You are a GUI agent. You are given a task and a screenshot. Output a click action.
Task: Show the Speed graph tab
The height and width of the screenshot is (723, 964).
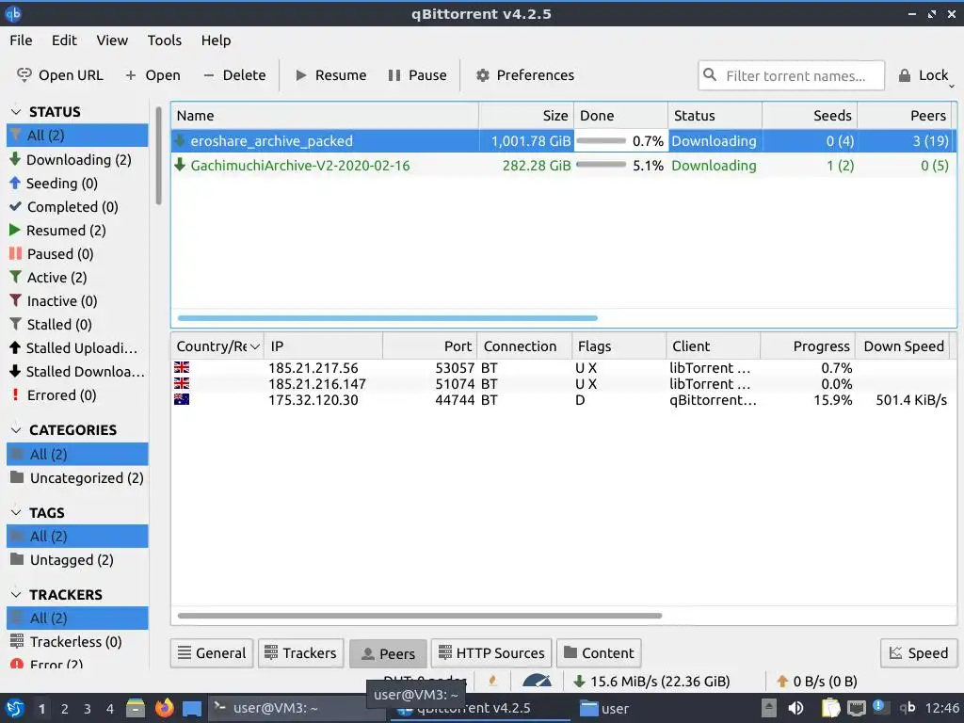pyautogui.click(x=919, y=653)
